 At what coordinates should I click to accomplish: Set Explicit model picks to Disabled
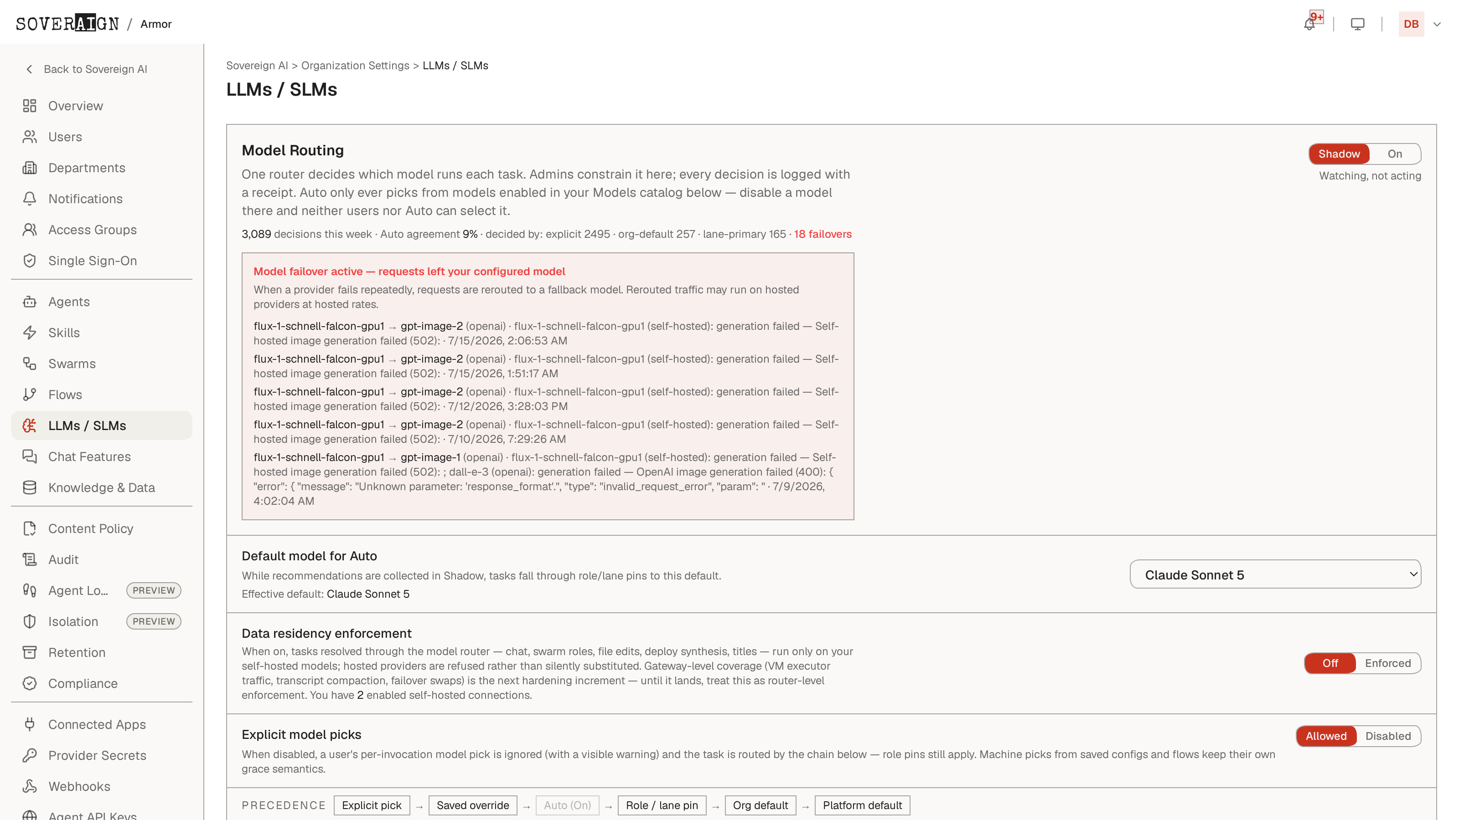coord(1387,736)
